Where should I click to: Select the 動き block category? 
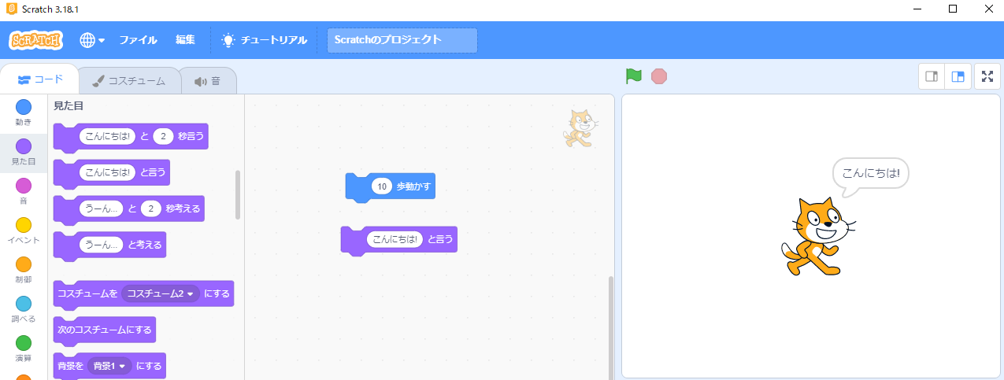click(x=24, y=113)
